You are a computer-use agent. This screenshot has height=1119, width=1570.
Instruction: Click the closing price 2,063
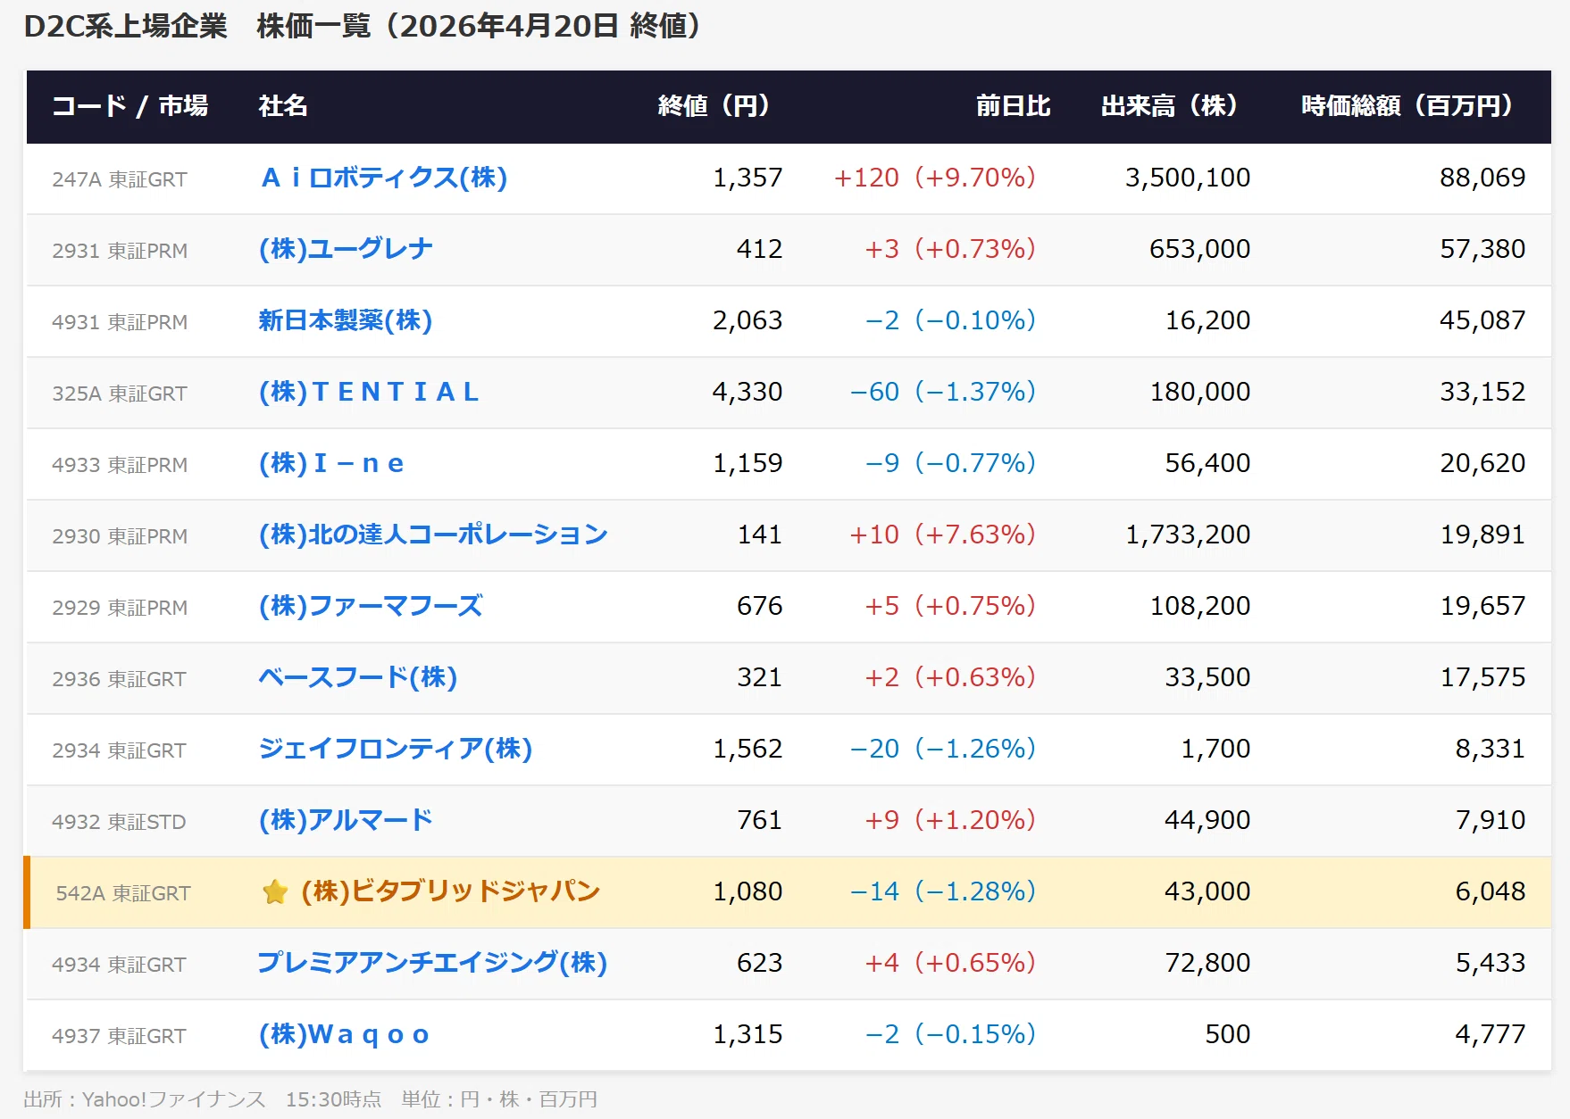point(747,320)
